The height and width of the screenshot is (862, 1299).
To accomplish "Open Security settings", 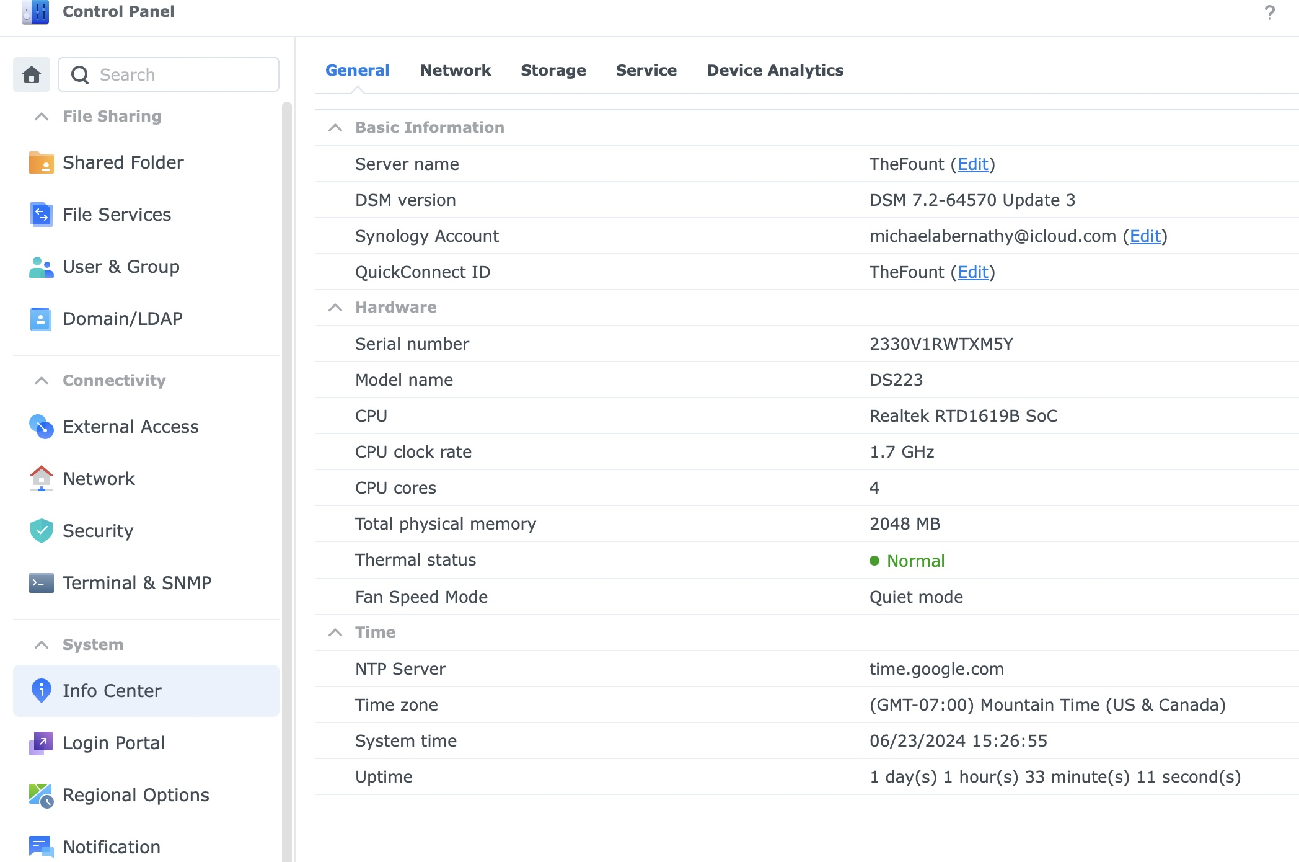I will 98,531.
